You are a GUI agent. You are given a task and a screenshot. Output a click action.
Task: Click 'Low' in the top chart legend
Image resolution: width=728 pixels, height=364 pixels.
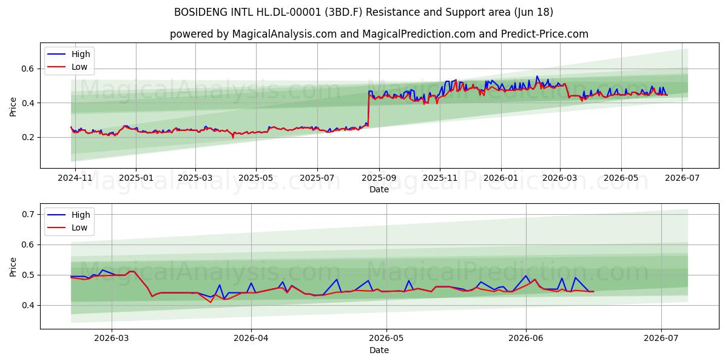[x=79, y=67]
